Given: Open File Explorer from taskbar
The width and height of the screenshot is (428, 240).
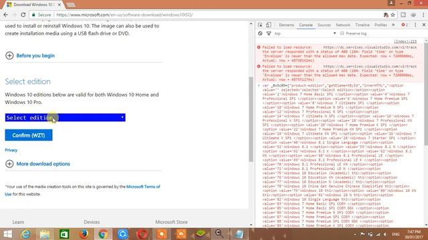Looking at the screenshot, I should (45, 234).
